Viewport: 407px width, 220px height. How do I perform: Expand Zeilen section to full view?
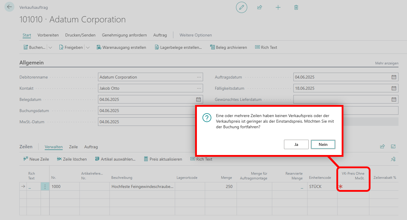(x=393, y=146)
